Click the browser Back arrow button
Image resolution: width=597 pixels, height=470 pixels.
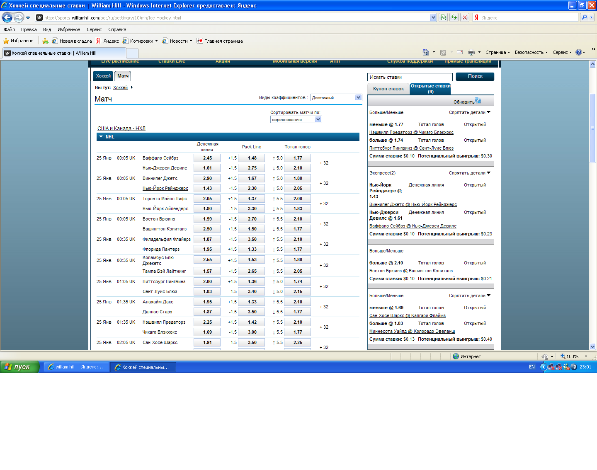[7, 17]
